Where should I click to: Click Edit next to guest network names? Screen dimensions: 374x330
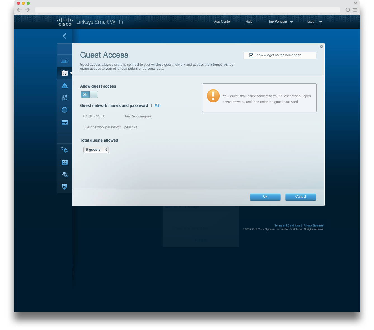(157, 106)
